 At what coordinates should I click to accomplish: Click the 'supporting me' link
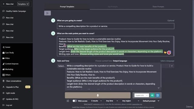tap(137, 104)
